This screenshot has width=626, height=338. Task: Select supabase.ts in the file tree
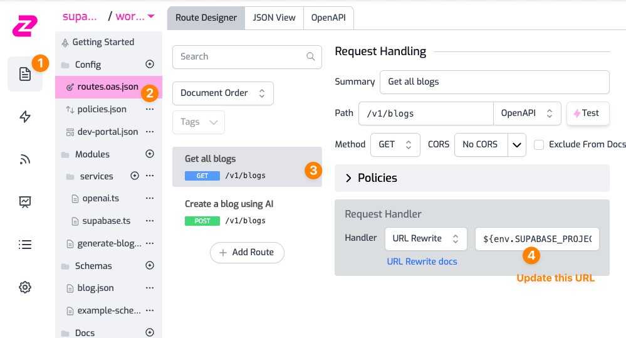106,221
